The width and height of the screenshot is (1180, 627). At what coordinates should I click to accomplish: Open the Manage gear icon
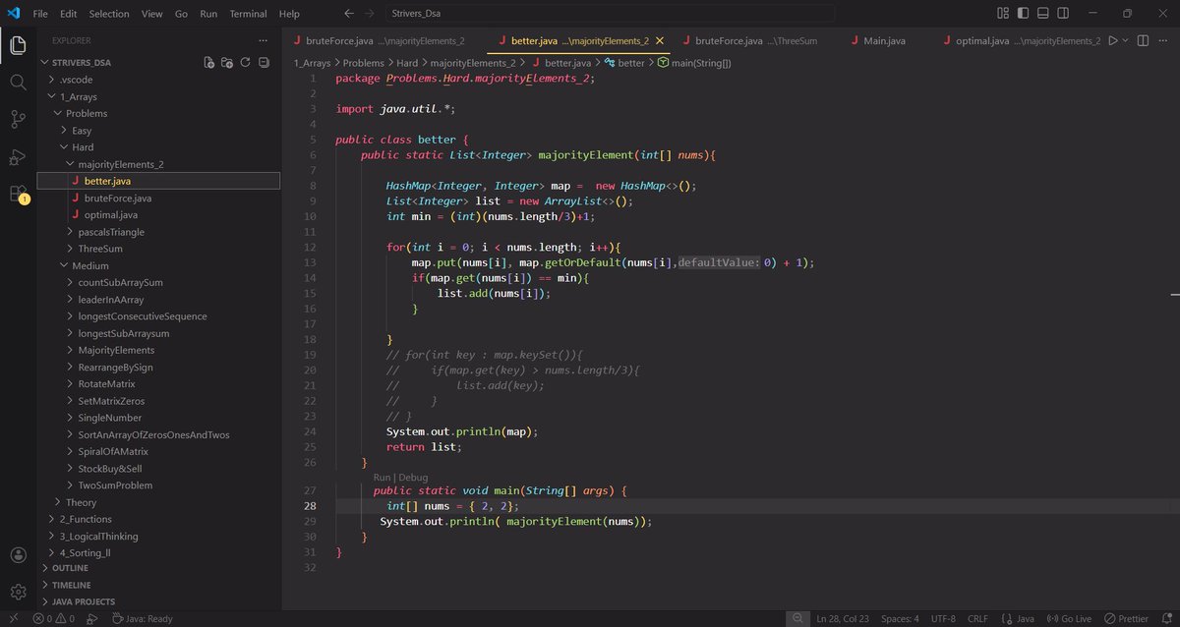[18, 592]
